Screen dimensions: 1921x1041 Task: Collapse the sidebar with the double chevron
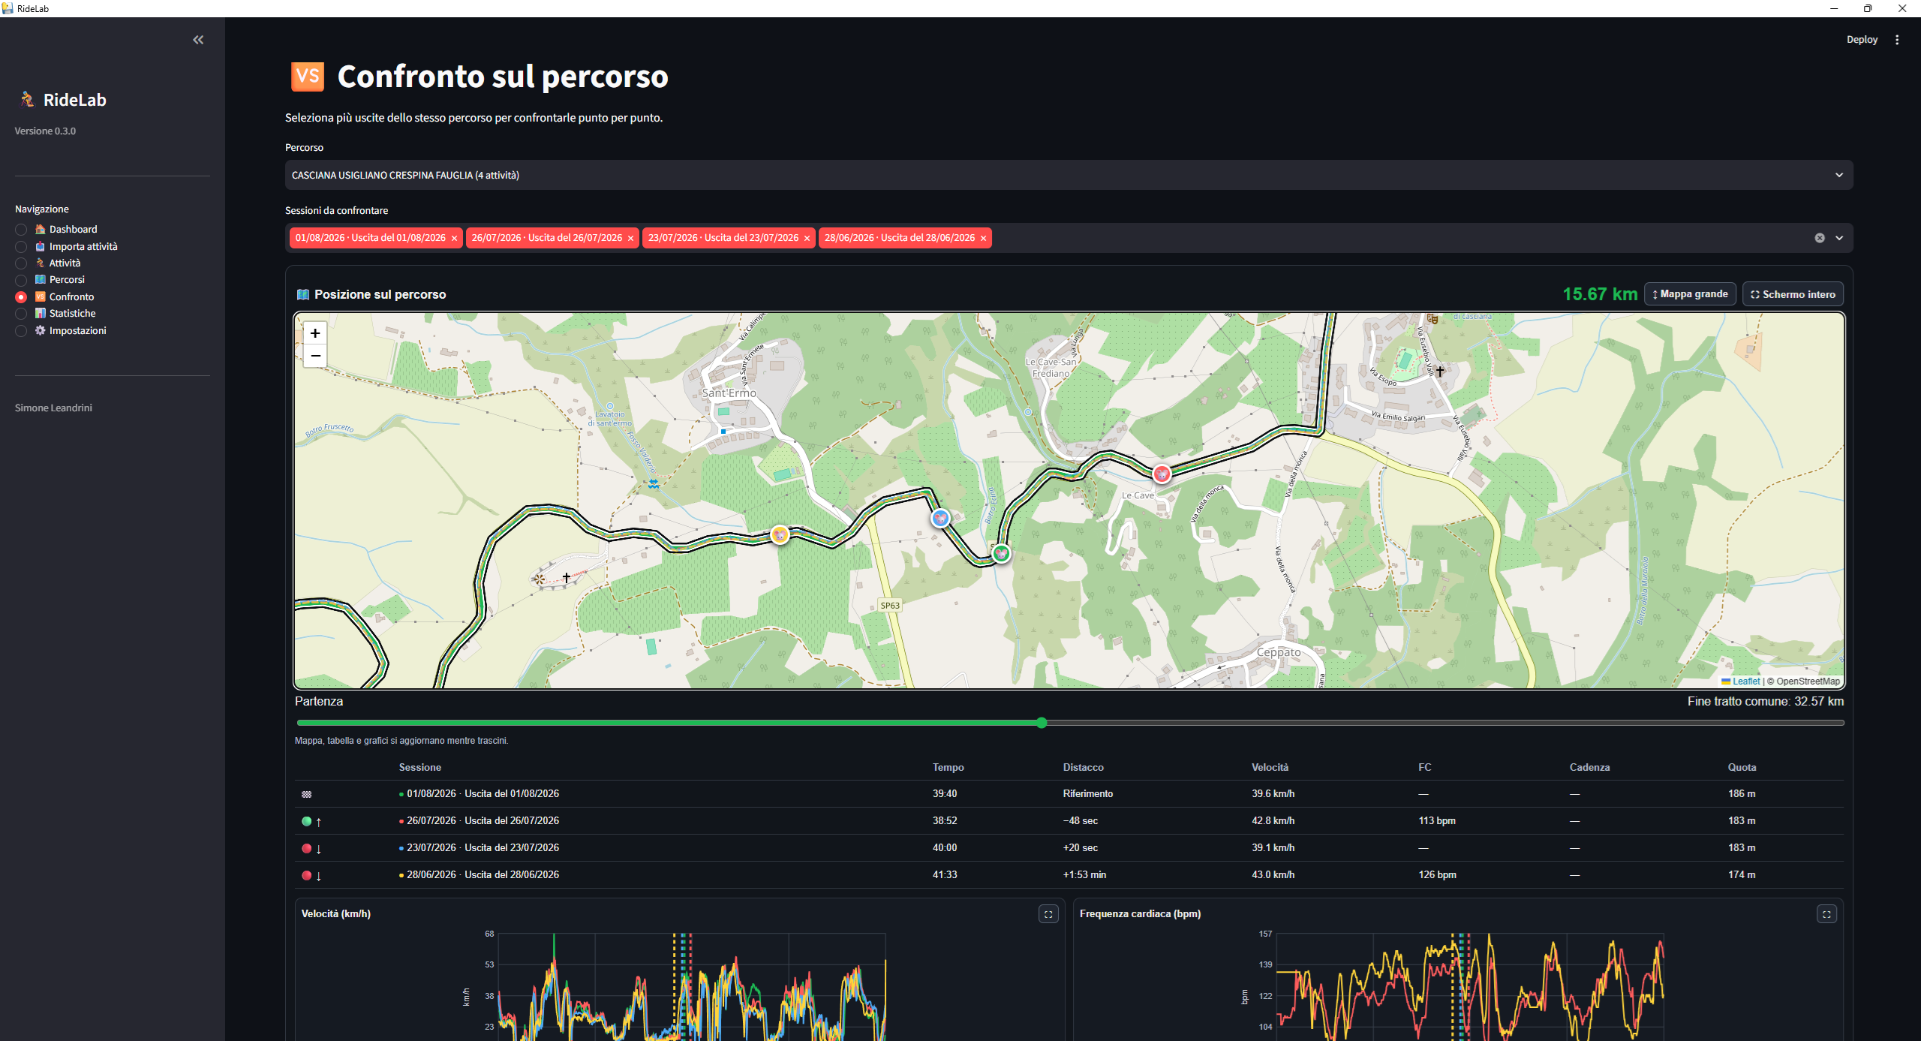point(198,40)
